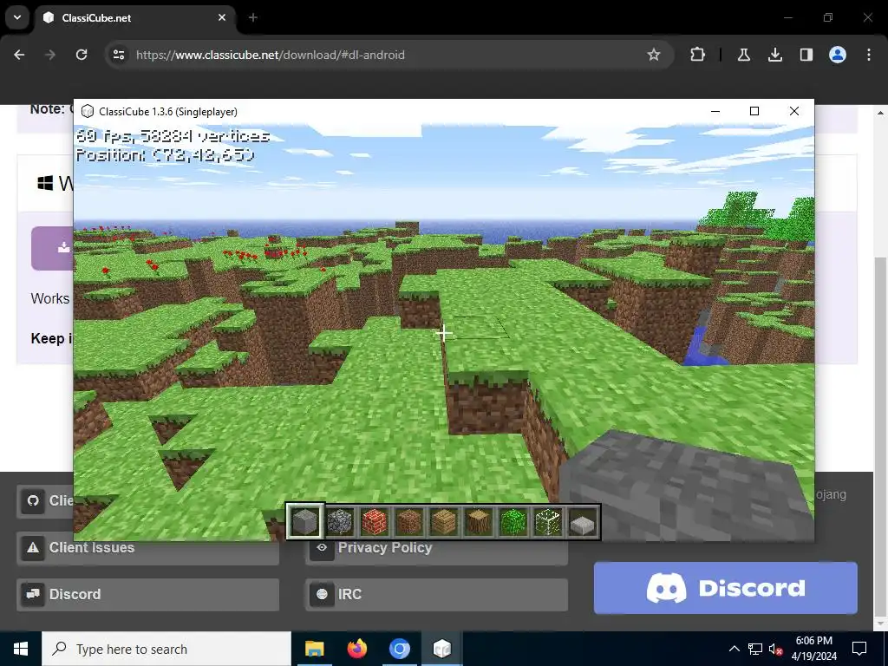Open the Chrome profile avatar
The height and width of the screenshot is (666, 888).
837,55
